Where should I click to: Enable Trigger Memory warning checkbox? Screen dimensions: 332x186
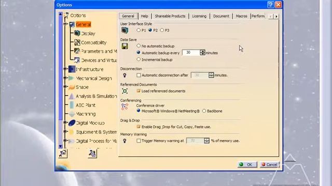[x=139, y=141]
